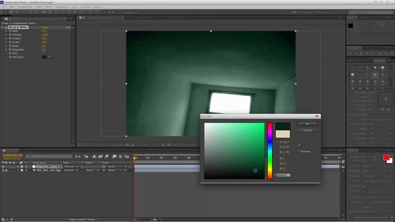Select the R (red) radio button
395x222 pixels.
277,158
